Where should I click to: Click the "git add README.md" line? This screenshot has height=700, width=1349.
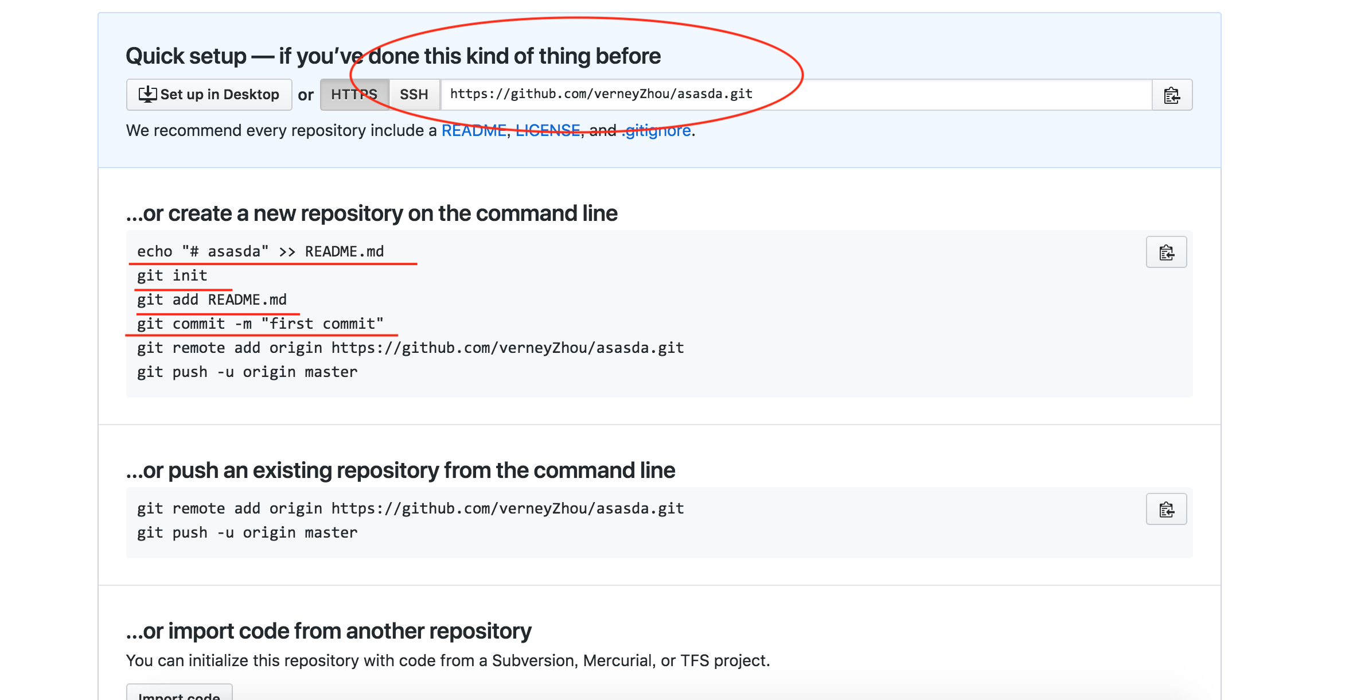pos(212,300)
